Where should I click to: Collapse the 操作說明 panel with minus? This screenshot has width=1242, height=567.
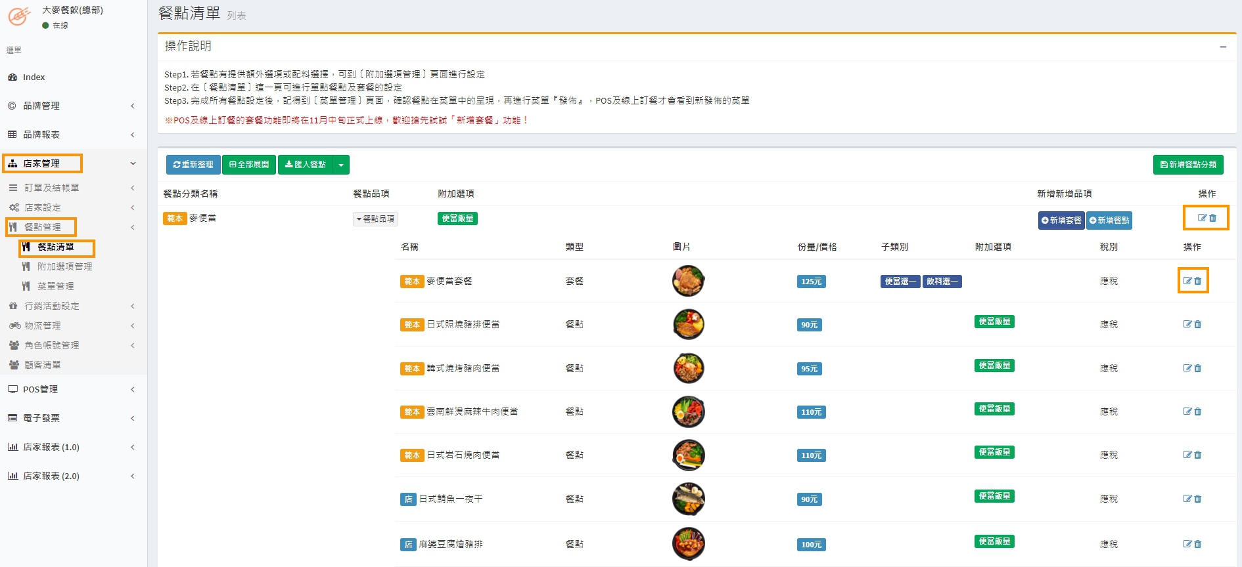tap(1223, 47)
